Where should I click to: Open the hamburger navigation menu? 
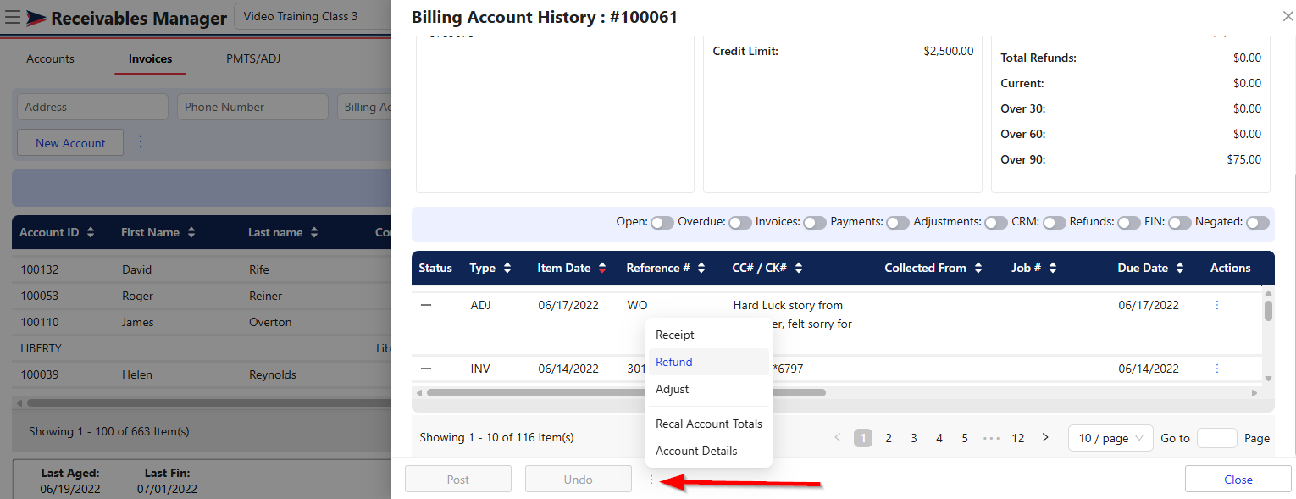pyautogui.click(x=13, y=18)
